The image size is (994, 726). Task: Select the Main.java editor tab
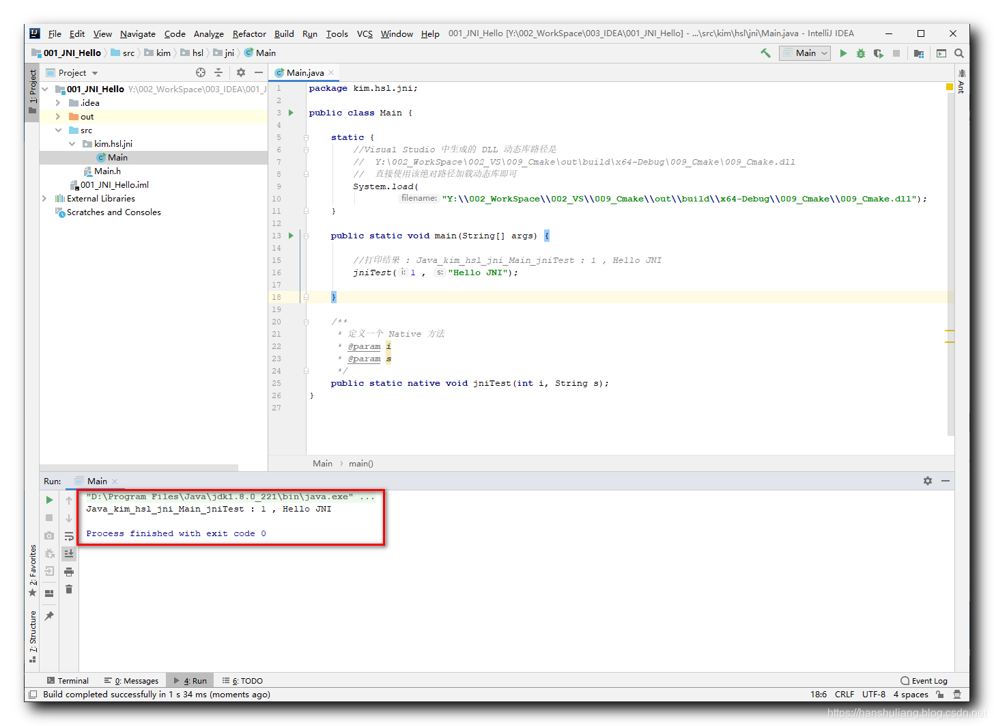(305, 72)
